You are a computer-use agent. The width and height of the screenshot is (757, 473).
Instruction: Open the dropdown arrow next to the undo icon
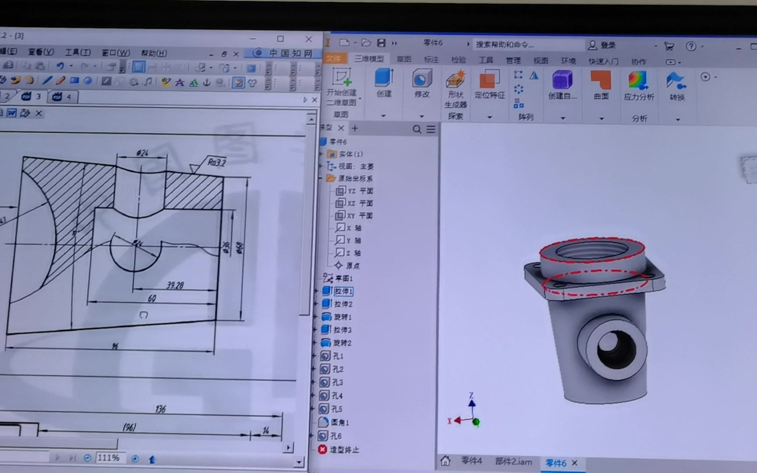[71, 66]
